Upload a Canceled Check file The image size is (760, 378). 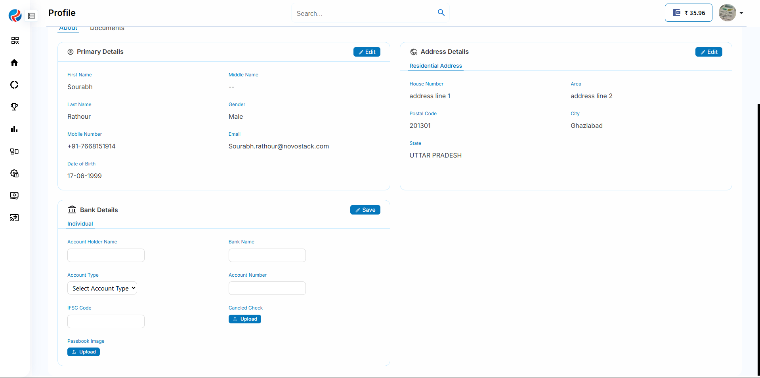coord(244,319)
